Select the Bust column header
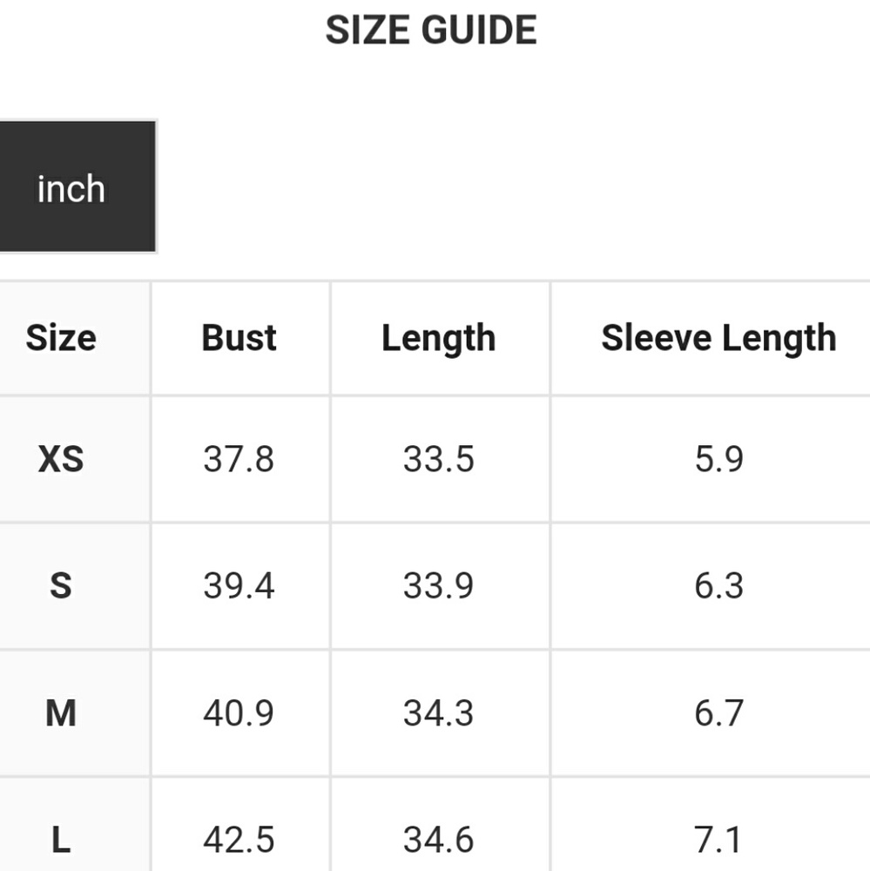This screenshot has width=870, height=871. tap(239, 338)
